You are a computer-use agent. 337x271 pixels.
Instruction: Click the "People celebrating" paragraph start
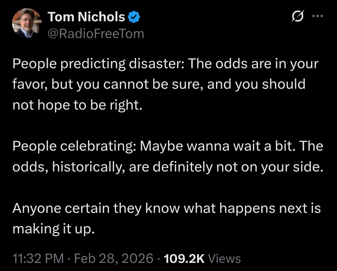click(74, 146)
